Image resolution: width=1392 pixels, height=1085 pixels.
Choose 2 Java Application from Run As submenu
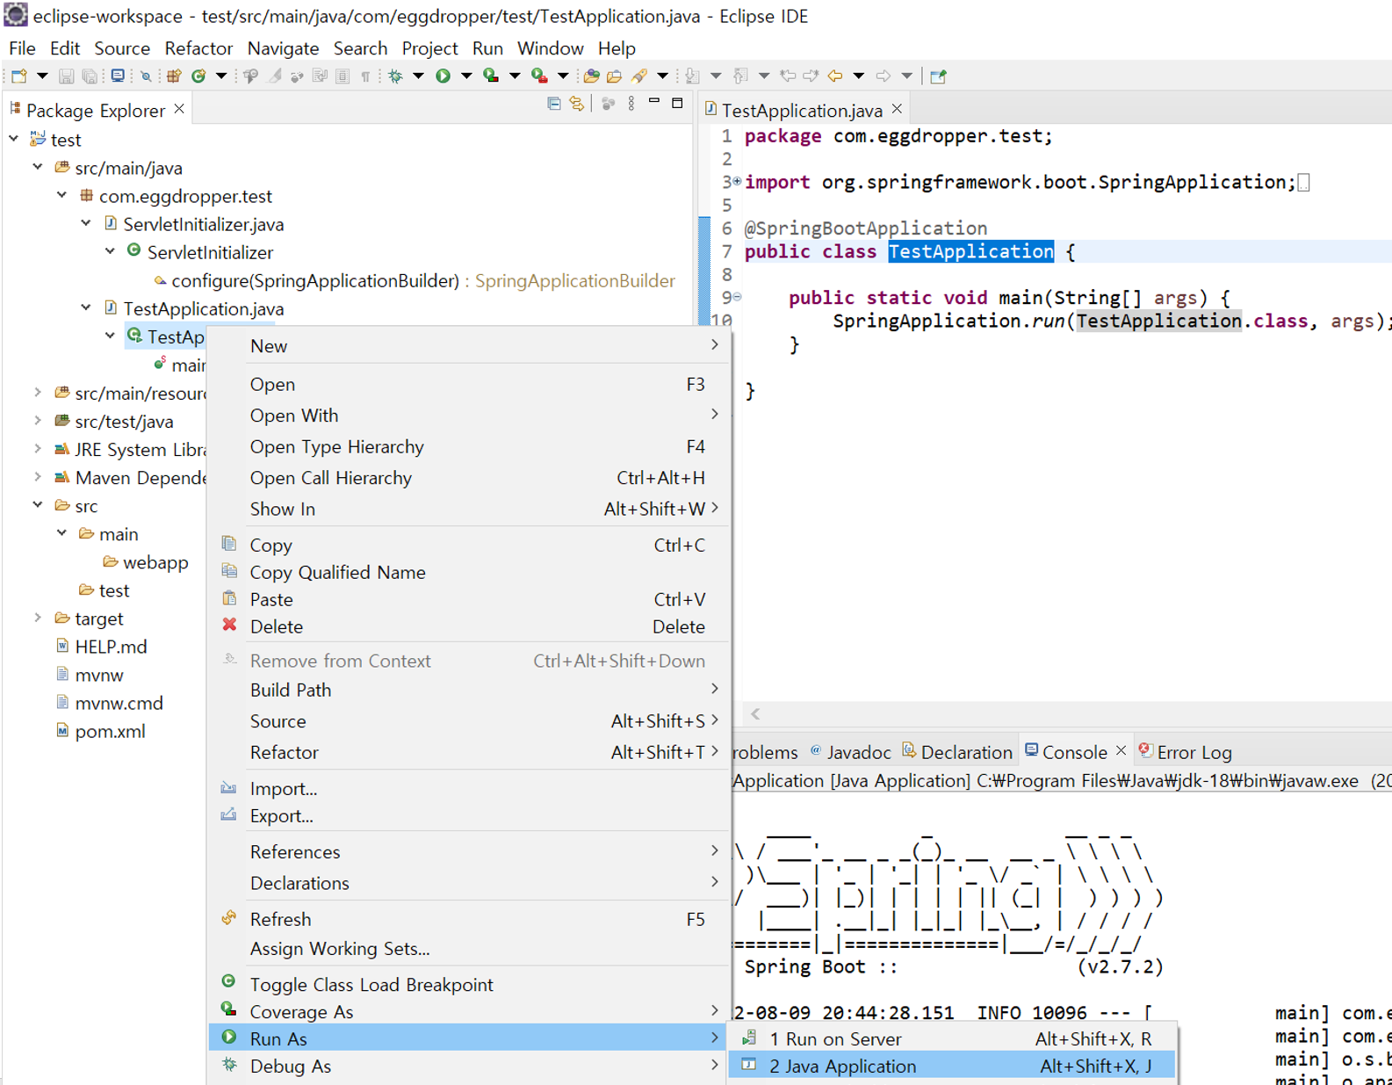coord(952,1066)
